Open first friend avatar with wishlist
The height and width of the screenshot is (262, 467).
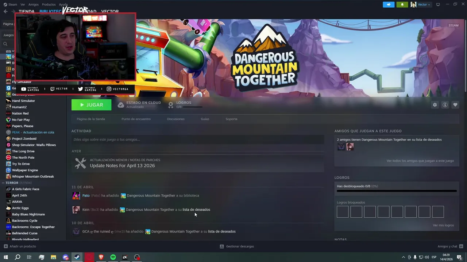(341, 147)
